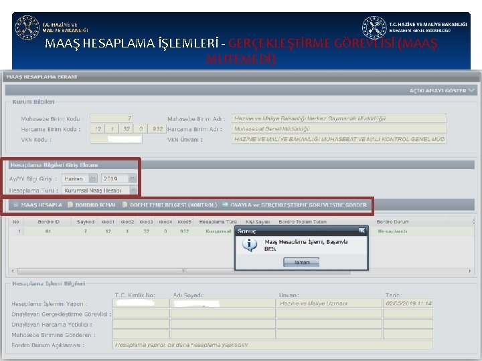Click Hesaplama Bilgileri Giriş Ekranı header
This screenshot has width=482, height=361.
(241, 165)
